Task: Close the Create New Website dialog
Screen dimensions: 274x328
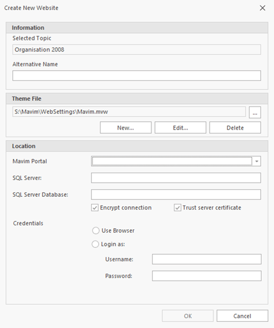Action: tap(263, 8)
